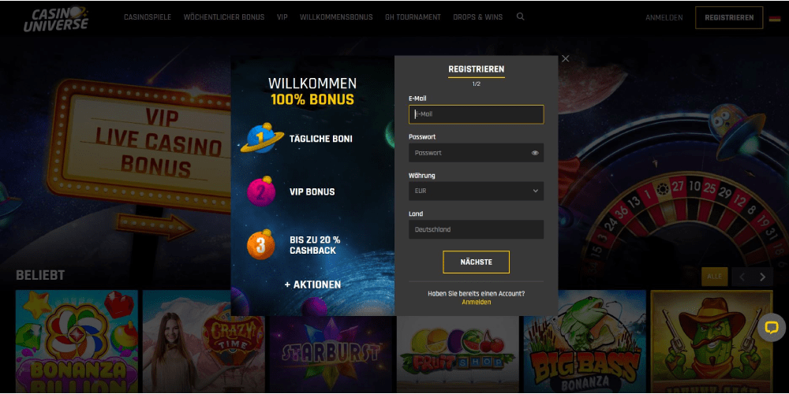Open the Land field showing Deutschland
789x394 pixels.
tap(476, 229)
